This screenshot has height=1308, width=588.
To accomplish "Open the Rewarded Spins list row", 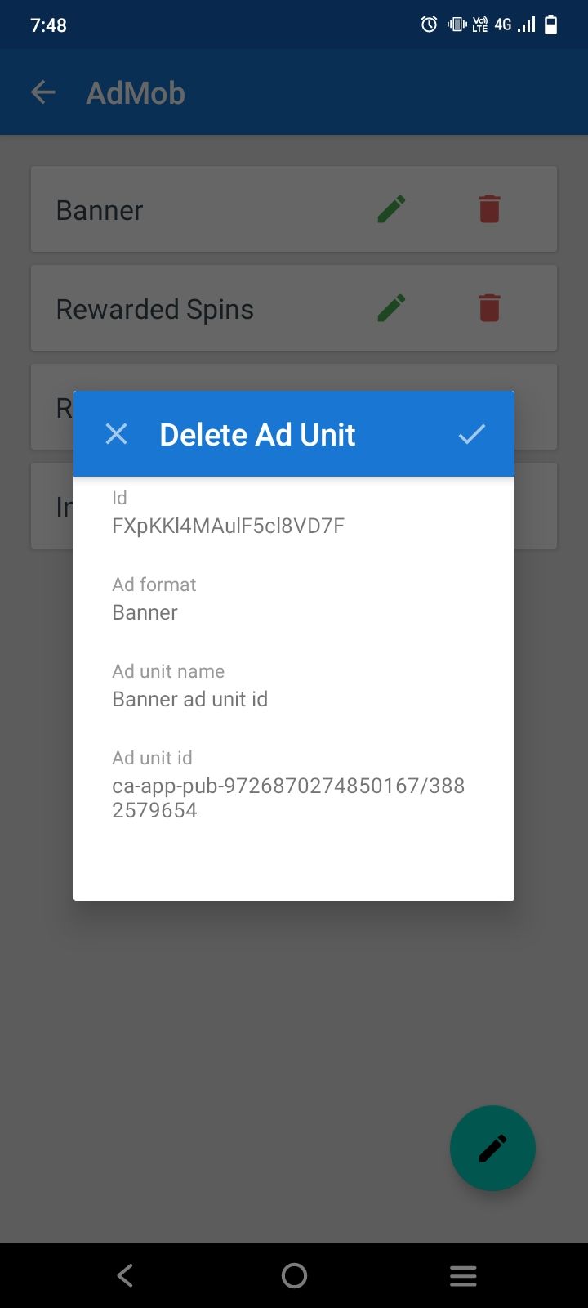I will [294, 308].
